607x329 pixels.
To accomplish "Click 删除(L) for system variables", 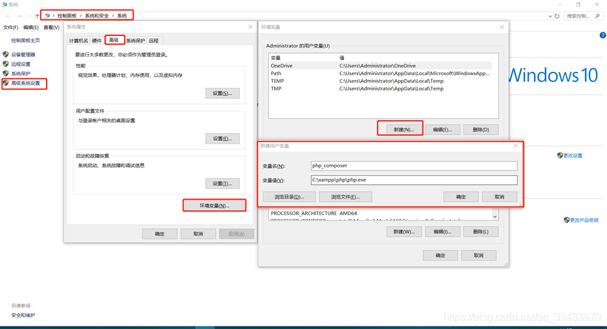I will 481,232.
